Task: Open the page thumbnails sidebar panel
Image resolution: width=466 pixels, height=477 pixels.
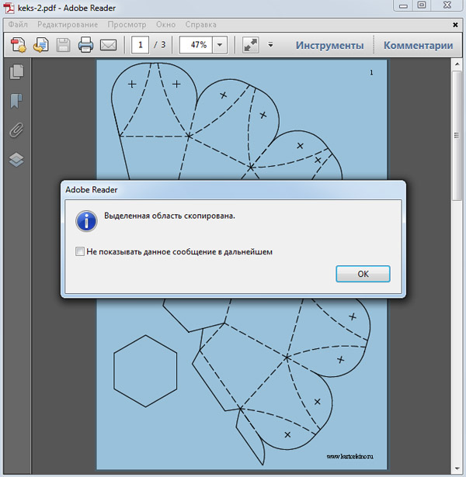Action: 16,72
